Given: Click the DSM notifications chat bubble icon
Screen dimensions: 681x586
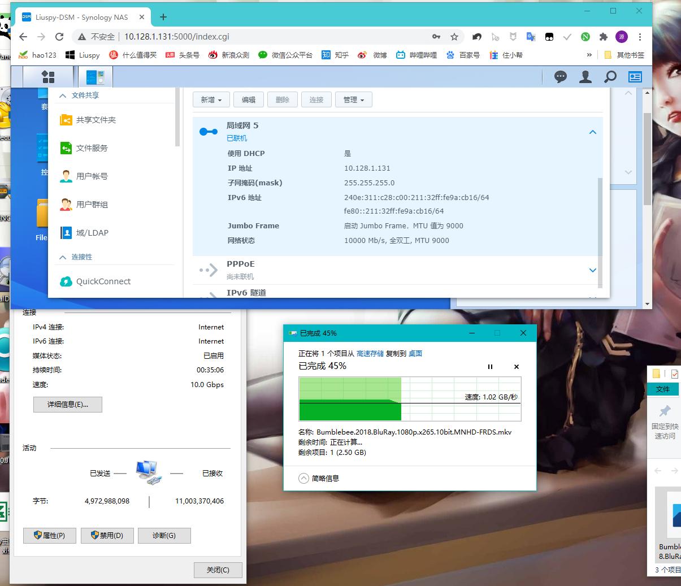Looking at the screenshot, I should (560, 77).
